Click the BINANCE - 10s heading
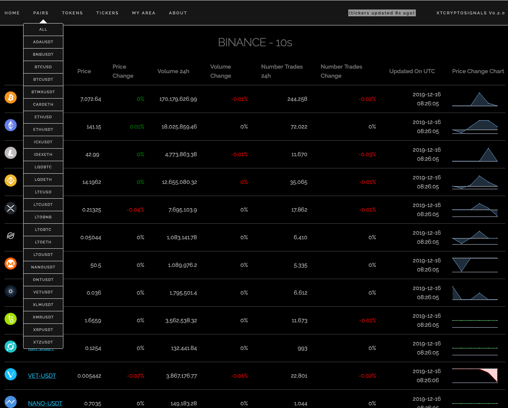 (255, 42)
